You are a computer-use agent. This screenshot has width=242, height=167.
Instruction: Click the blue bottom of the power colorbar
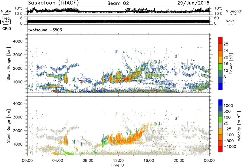pos(221,87)
